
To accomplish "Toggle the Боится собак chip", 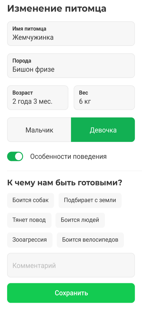I will (x=30, y=200).
